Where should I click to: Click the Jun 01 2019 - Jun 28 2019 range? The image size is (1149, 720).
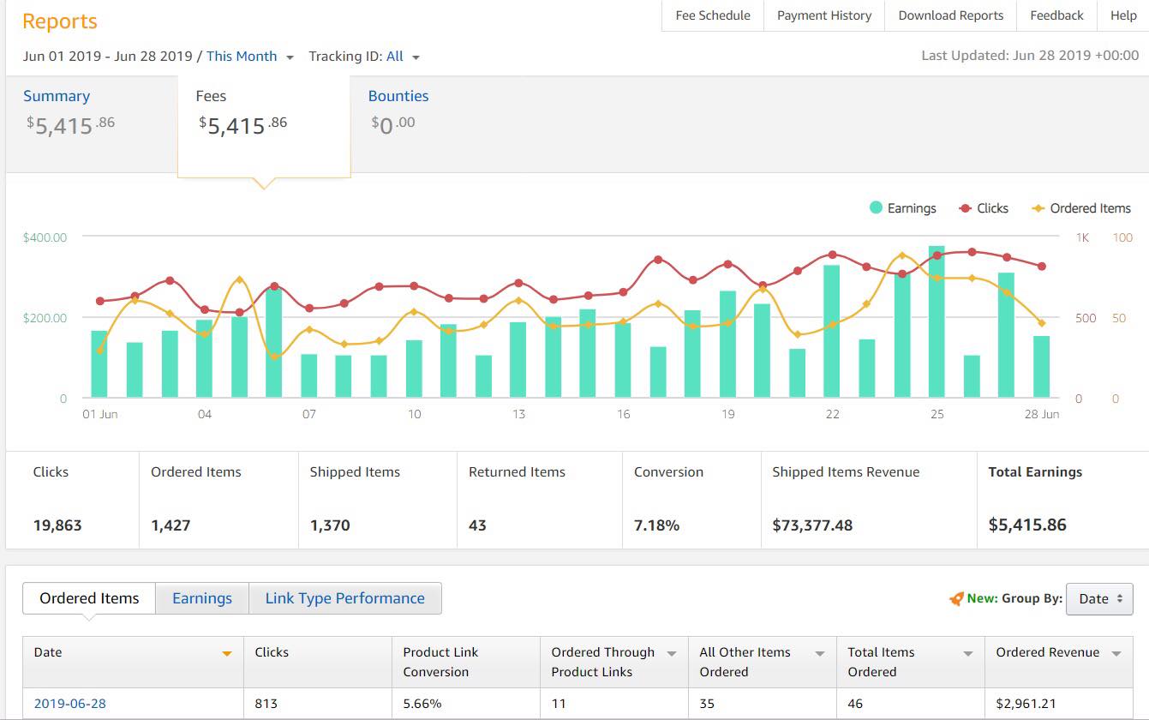tap(108, 57)
